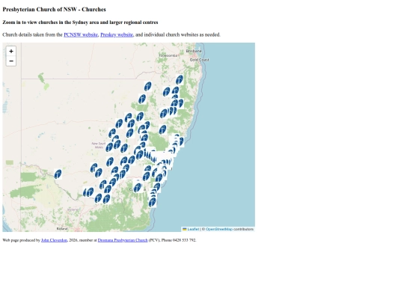The image size is (404, 303).
Task: Open John Cleverdon link in footer
Action: click(x=54, y=240)
